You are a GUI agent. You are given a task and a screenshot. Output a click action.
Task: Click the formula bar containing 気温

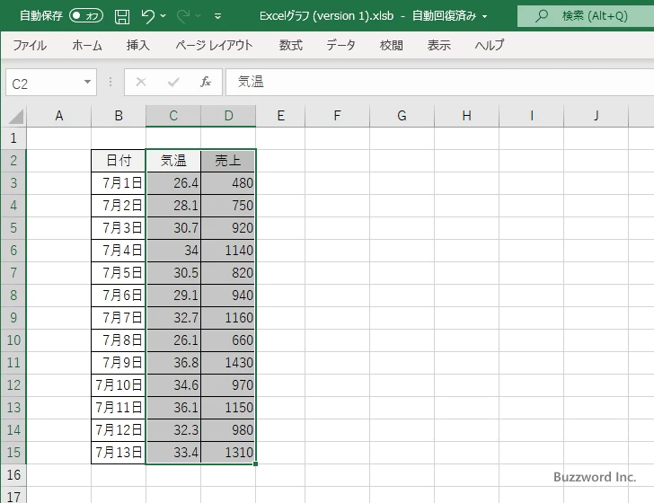point(439,82)
